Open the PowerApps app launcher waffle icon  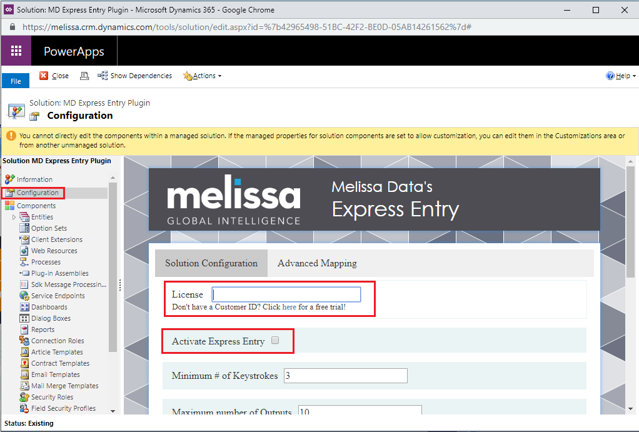click(16, 51)
